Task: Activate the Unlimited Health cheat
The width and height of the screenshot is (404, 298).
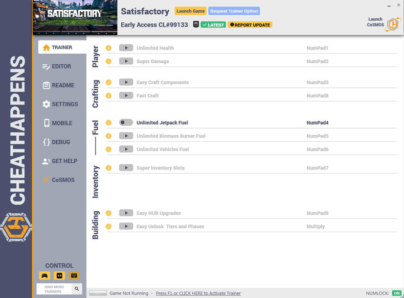Action: (126, 48)
